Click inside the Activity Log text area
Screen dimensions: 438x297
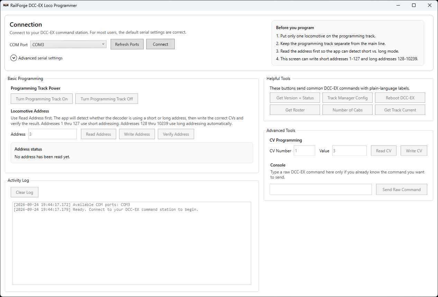[132, 243]
